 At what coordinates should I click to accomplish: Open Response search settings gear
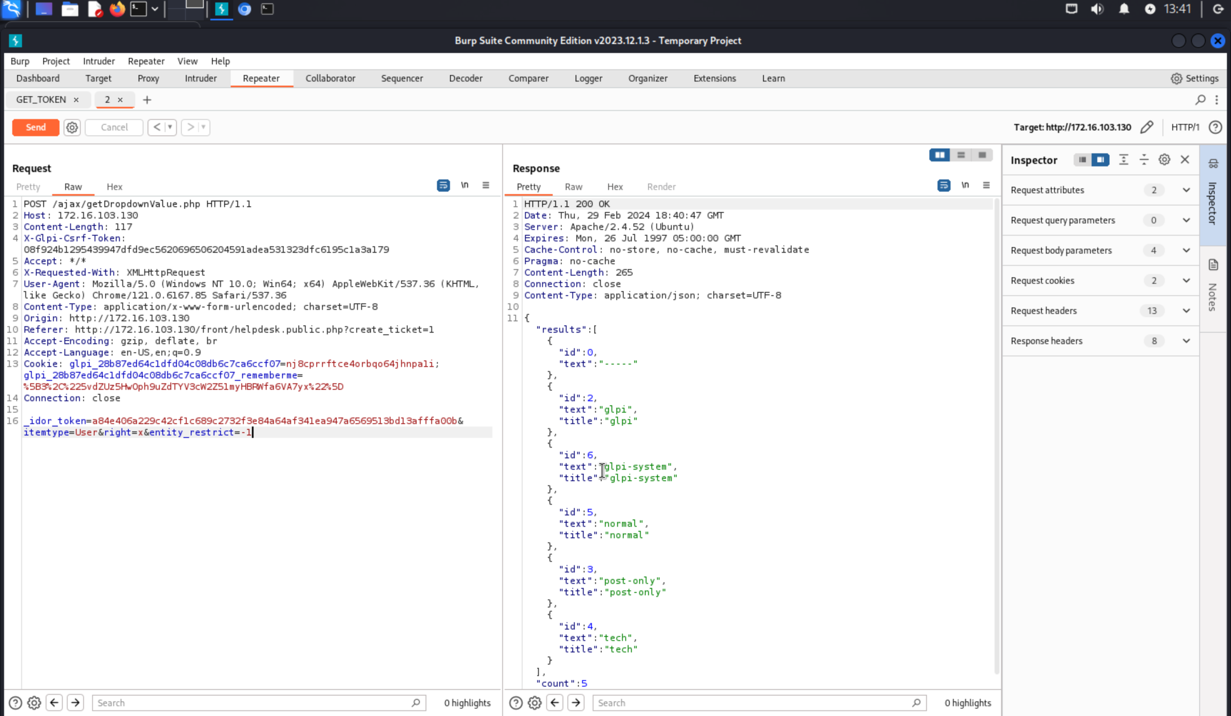(x=534, y=703)
